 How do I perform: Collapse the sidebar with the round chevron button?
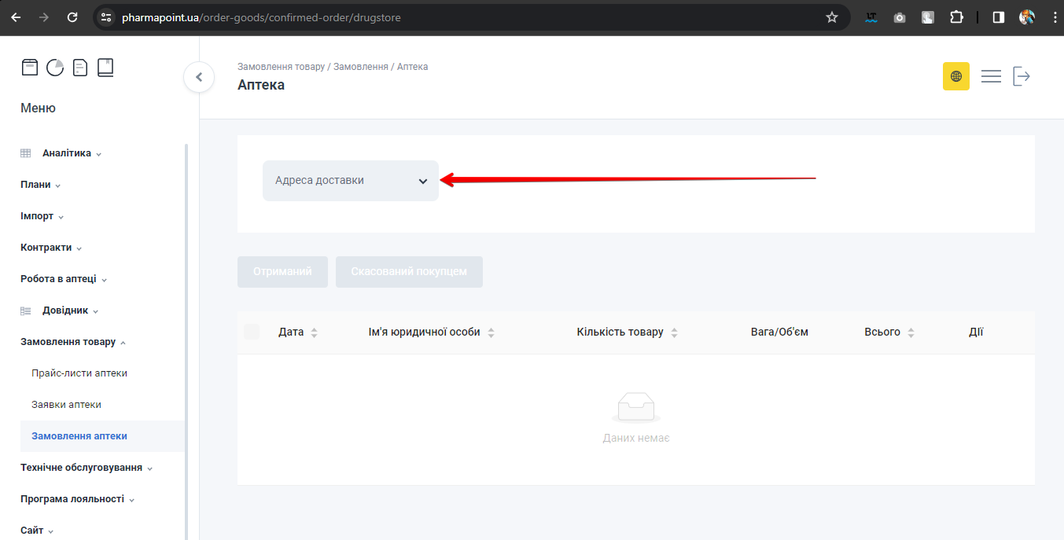tap(199, 77)
